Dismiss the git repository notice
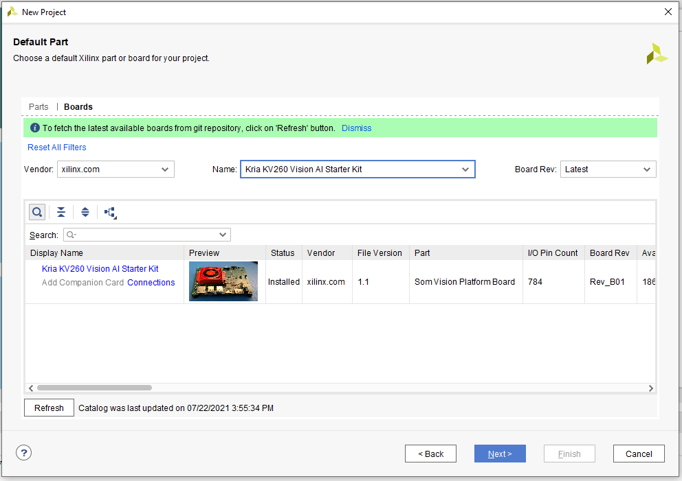This screenshot has width=682, height=481. 356,128
